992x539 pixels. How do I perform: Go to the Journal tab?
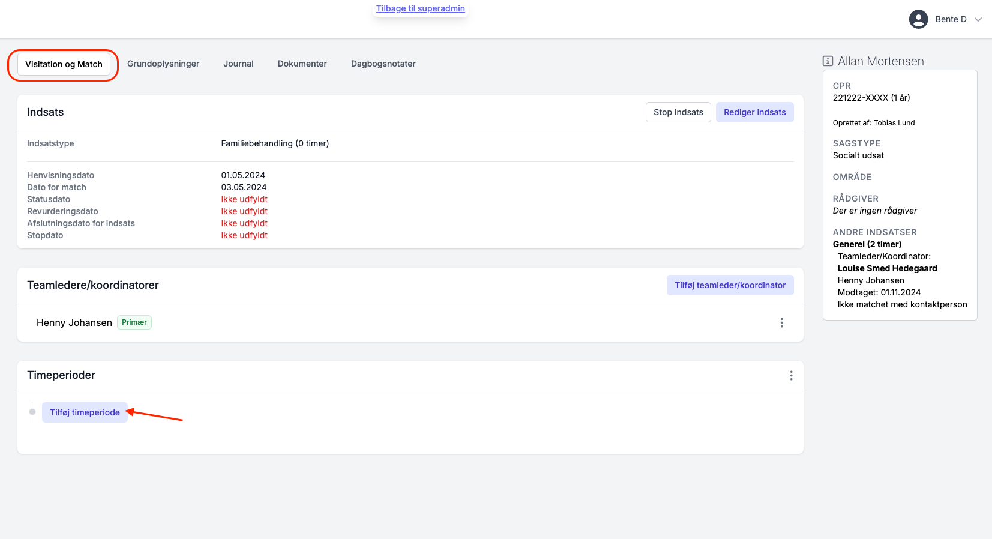pyautogui.click(x=238, y=64)
